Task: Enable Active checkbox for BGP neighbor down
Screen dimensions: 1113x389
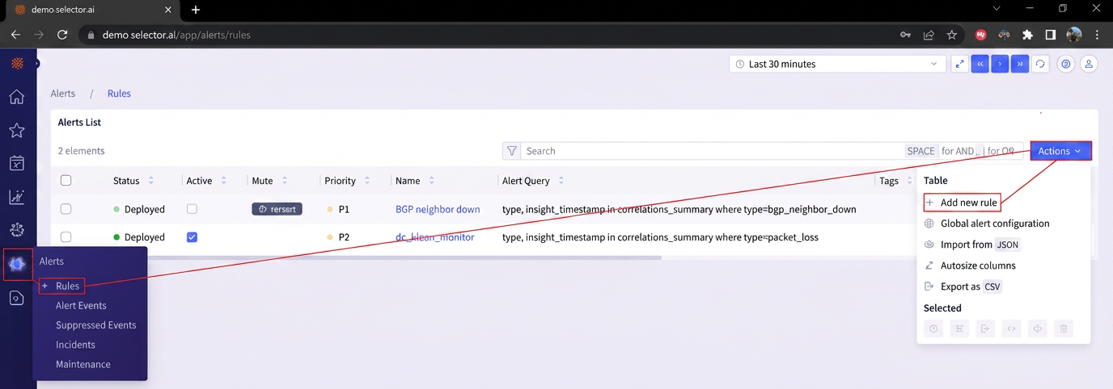Action: 192,209
